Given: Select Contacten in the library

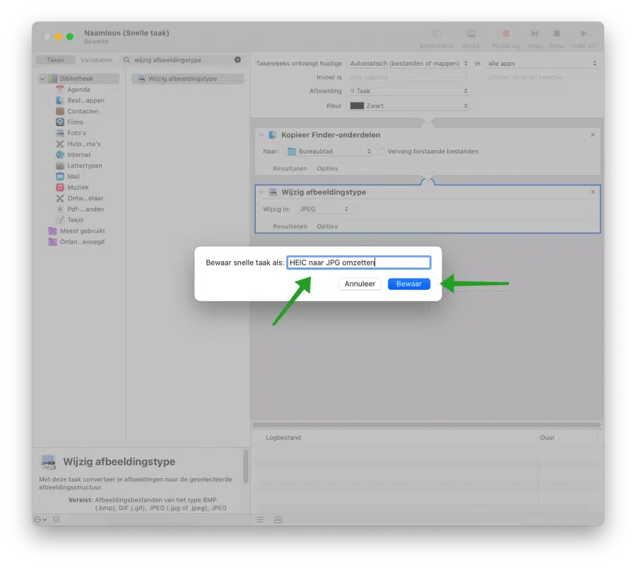Looking at the screenshot, I should [x=83, y=111].
